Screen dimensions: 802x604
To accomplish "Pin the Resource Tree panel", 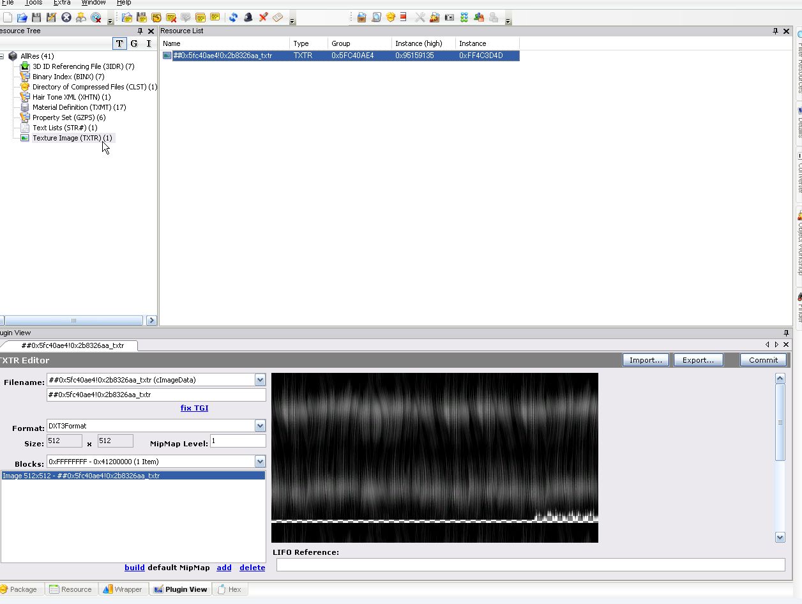I will click(x=140, y=31).
